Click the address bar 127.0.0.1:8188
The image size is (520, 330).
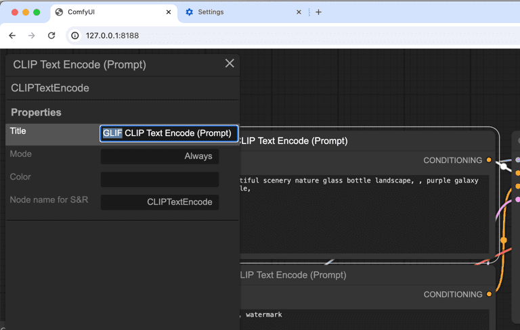point(112,35)
